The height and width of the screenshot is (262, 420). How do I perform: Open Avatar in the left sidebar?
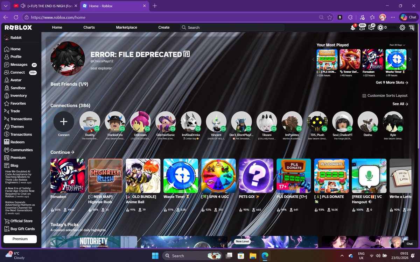(16, 80)
